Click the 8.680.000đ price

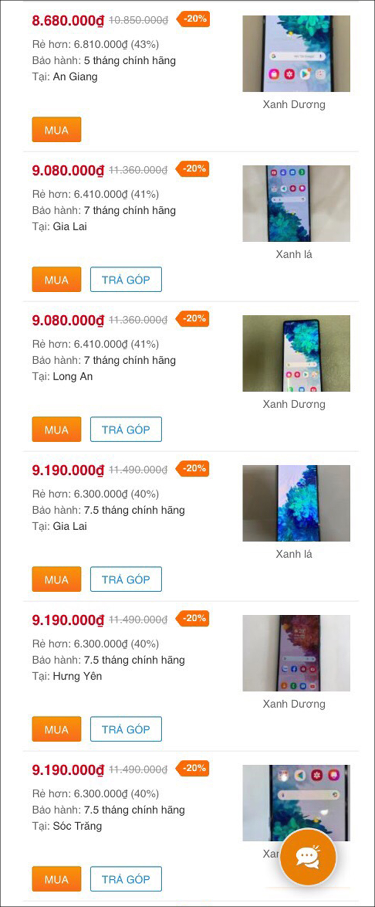pyautogui.click(x=67, y=21)
